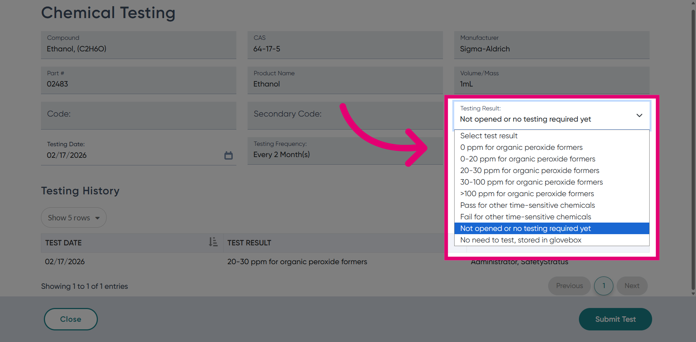Click the TEST DATE column header text
The image size is (696, 342).
point(63,243)
